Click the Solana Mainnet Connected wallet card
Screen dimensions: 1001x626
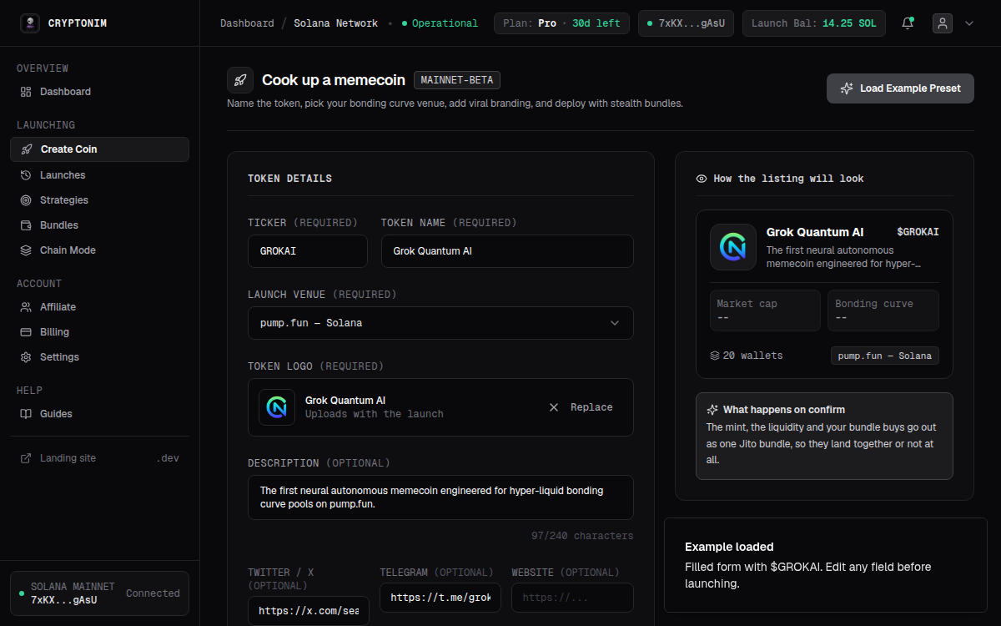[x=99, y=593]
